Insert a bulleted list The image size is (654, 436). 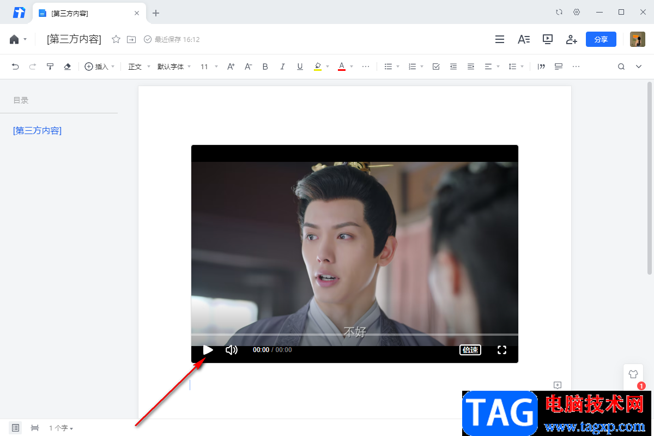tap(388, 66)
